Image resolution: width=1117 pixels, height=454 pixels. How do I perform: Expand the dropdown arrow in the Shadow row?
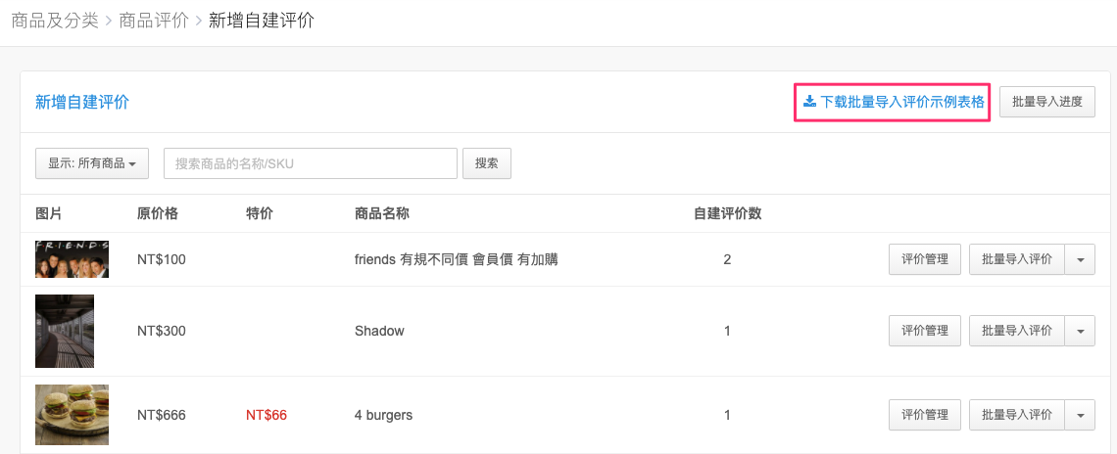1080,331
